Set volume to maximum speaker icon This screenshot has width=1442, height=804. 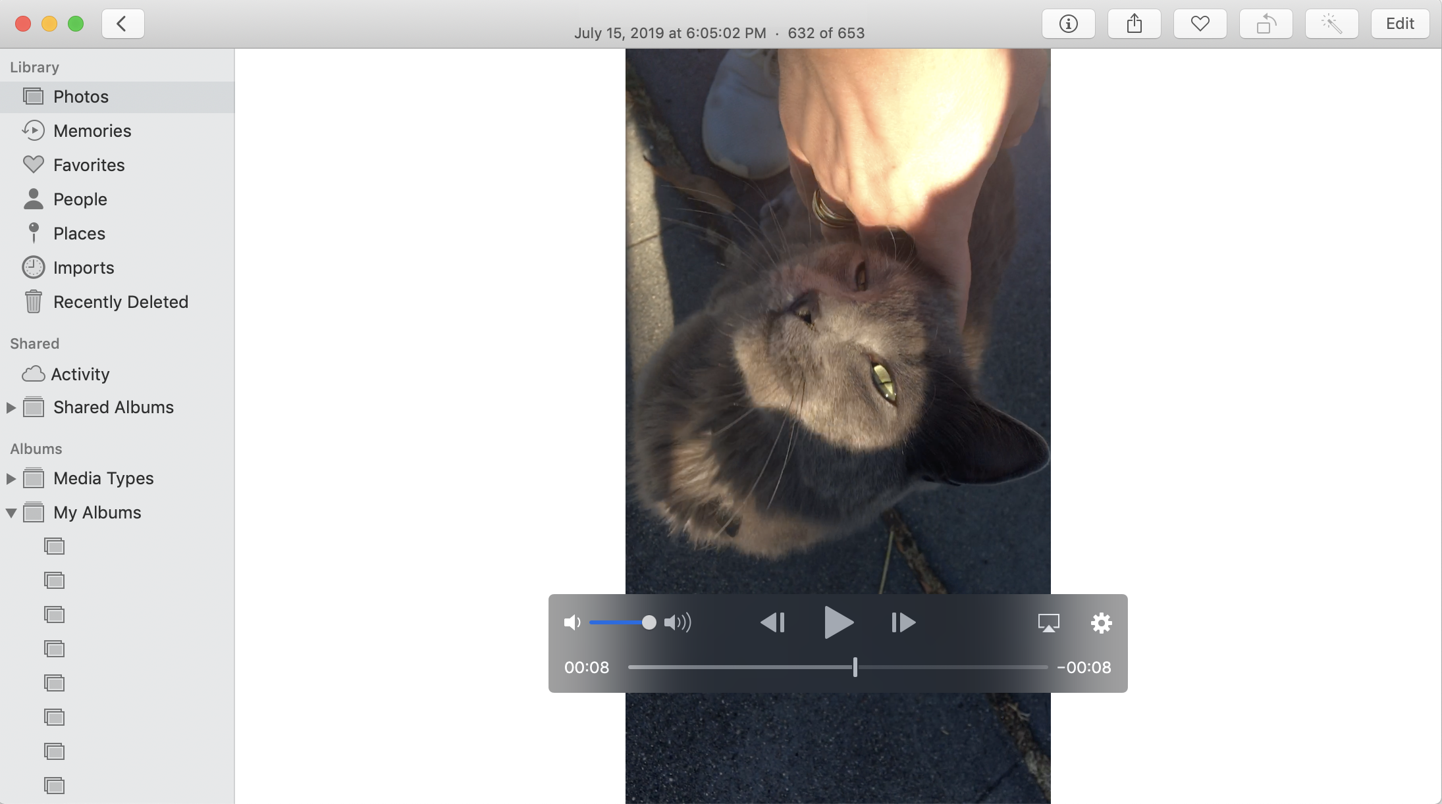pos(678,622)
